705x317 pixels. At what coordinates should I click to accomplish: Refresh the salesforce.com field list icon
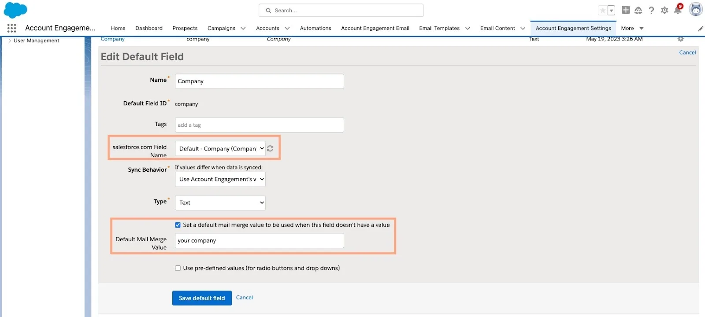coord(270,149)
